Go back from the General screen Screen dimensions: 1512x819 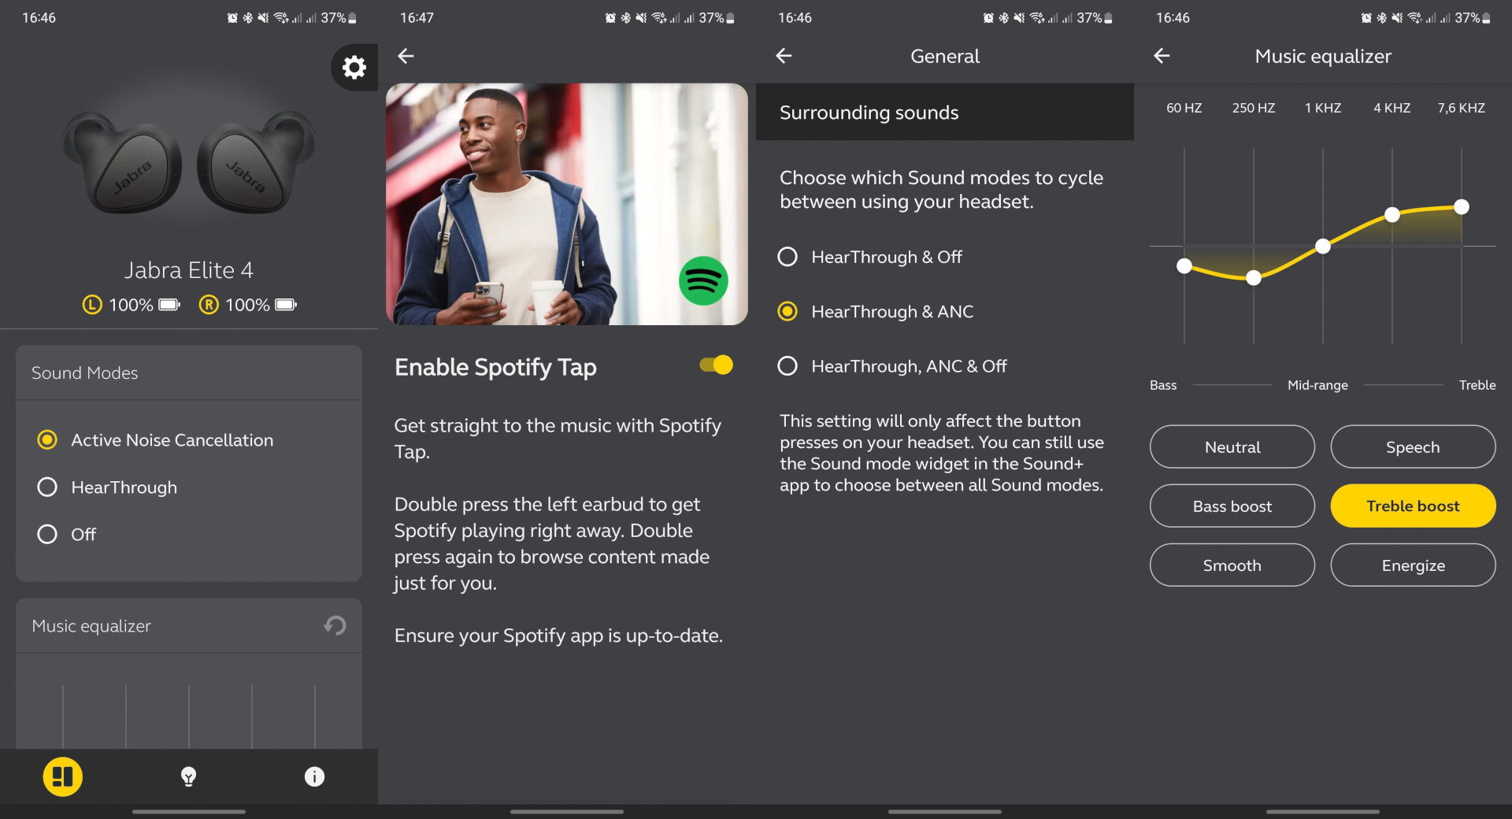784,56
